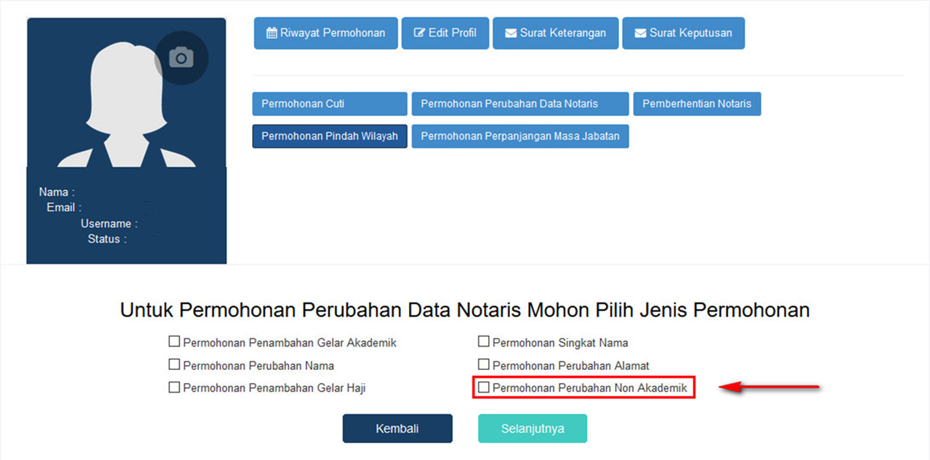
Task: Select Pemberhentian Notaris menu button
Action: (697, 104)
